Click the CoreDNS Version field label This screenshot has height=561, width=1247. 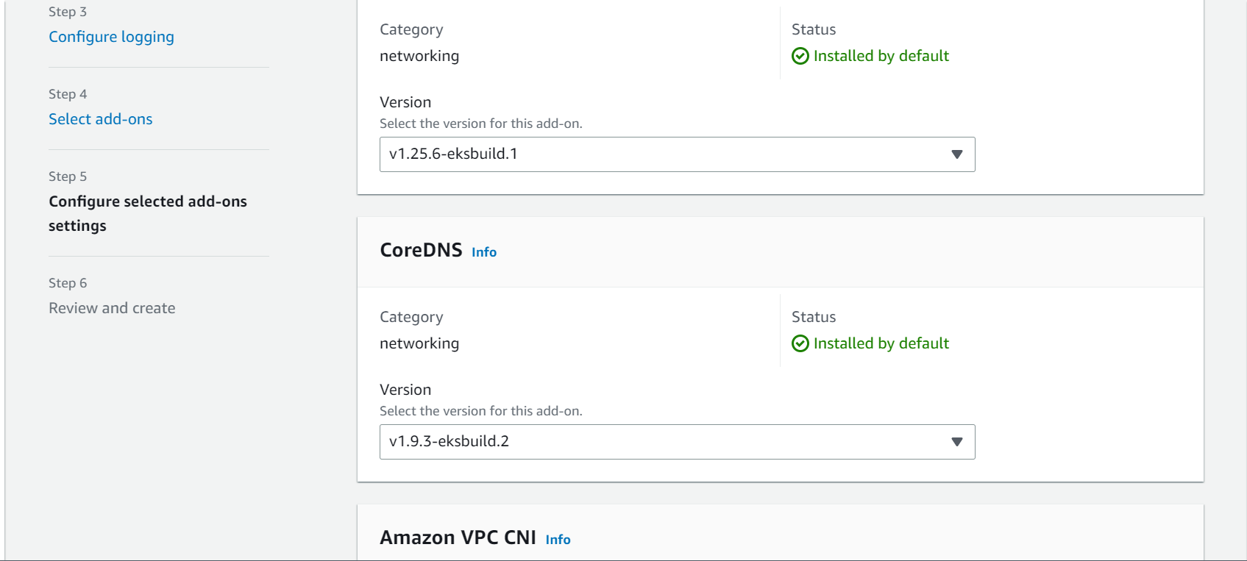405,390
